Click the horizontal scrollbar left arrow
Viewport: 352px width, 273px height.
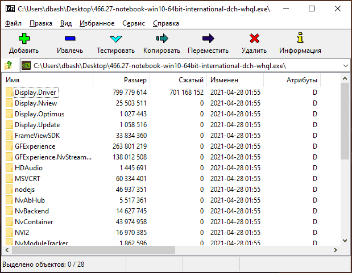[7, 250]
